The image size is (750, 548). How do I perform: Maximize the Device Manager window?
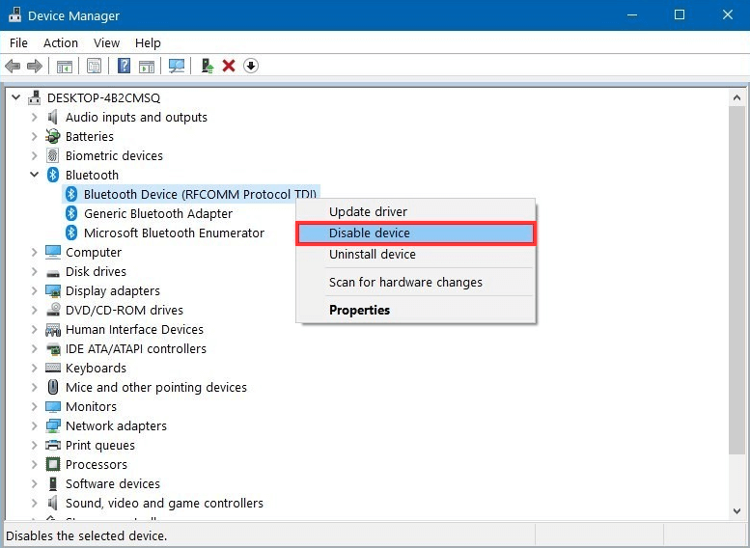[x=680, y=15]
